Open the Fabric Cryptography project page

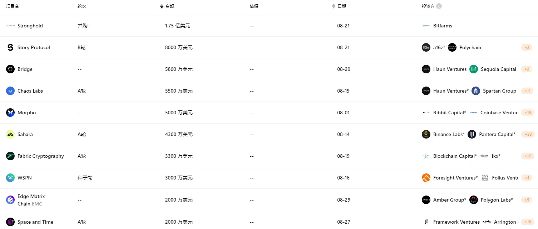click(x=40, y=156)
